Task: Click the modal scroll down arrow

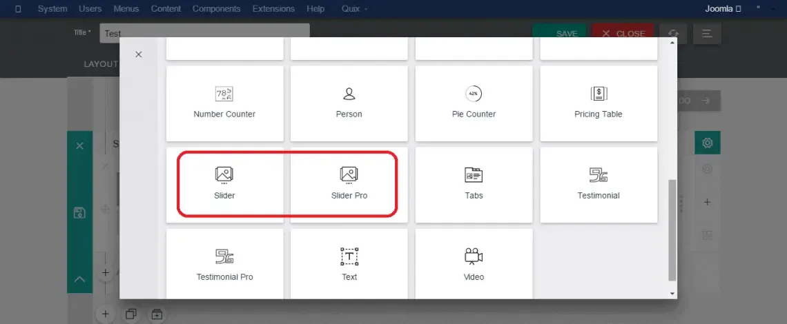Action: (x=672, y=294)
